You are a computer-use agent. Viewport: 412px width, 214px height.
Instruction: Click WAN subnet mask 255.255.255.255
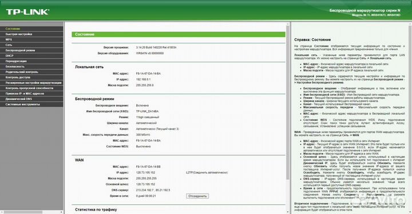pos(146,179)
